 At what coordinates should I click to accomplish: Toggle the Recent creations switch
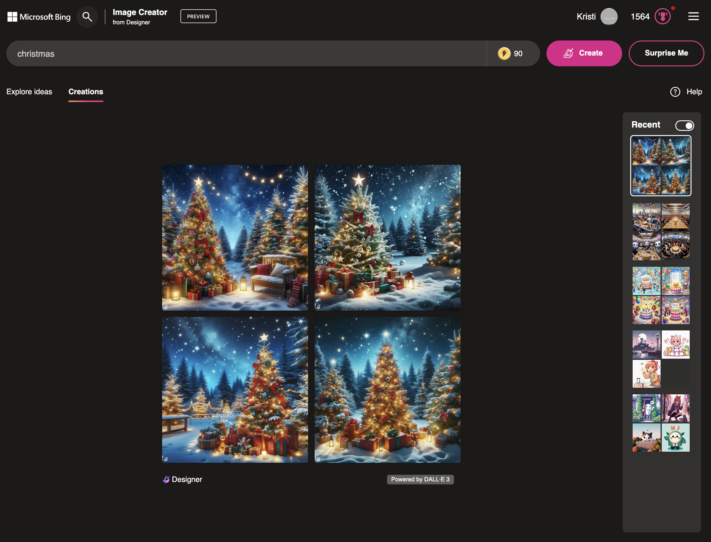click(x=684, y=125)
